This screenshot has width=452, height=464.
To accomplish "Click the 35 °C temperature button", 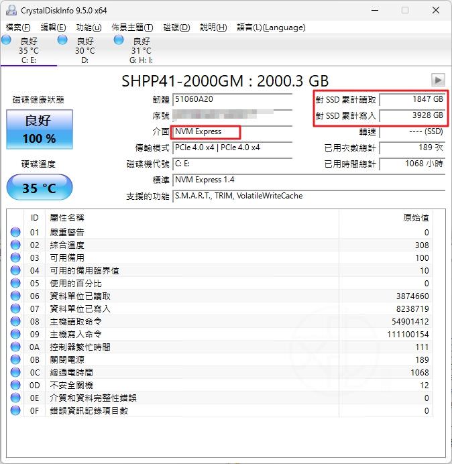I will pyautogui.click(x=40, y=187).
